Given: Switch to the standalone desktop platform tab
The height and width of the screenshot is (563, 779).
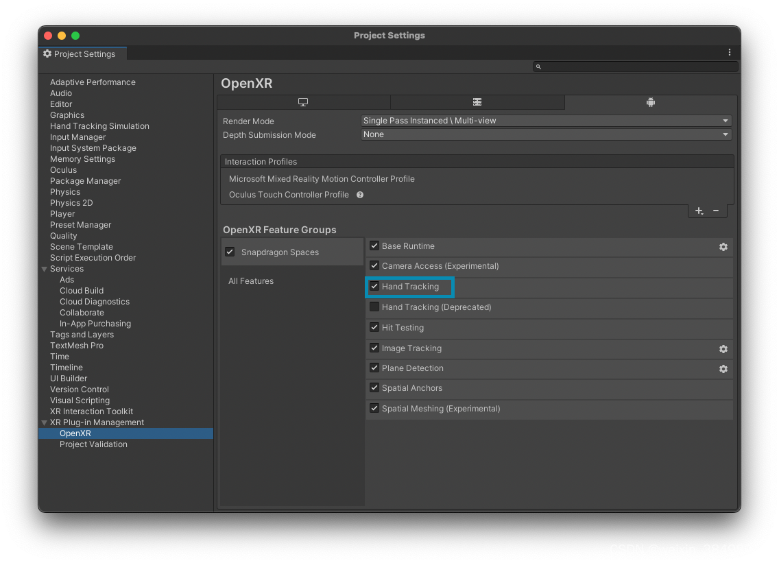Looking at the screenshot, I should click(x=303, y=102).
